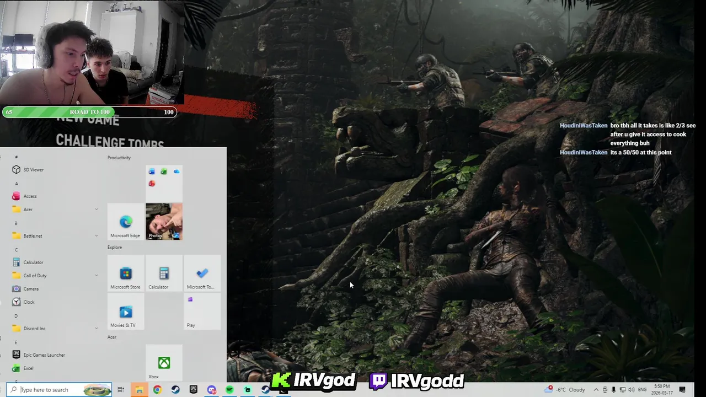
Task: Open Steam icon beside Chrome on taskbar
Action: coord(175,390)
